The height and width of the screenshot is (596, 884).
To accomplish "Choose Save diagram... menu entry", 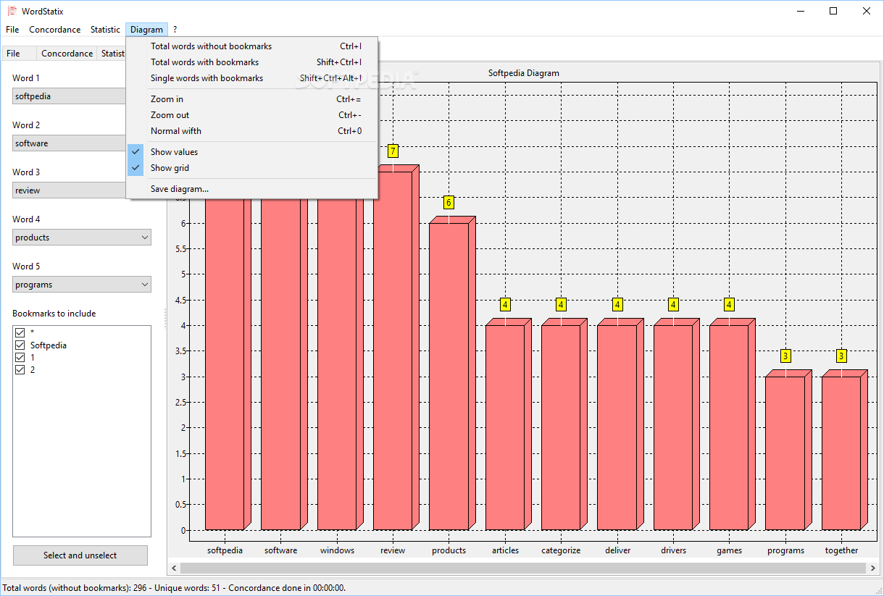I will (x=251, y=189).
